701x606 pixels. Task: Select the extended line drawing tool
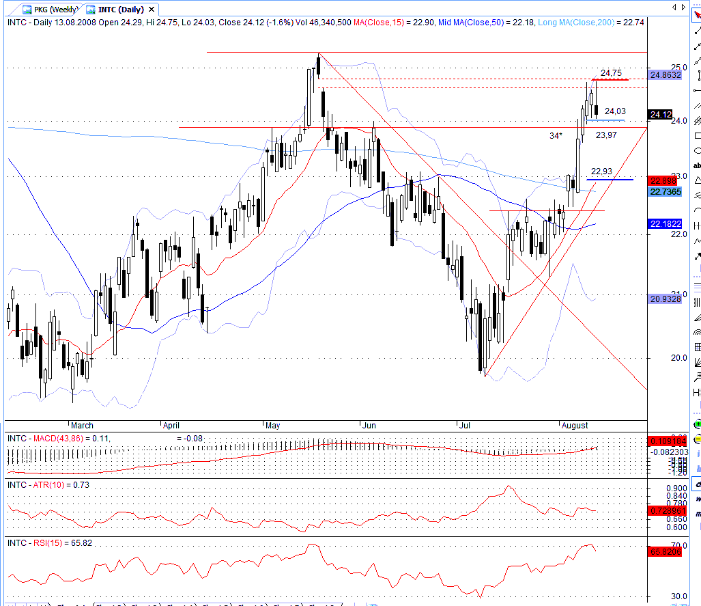698,60
